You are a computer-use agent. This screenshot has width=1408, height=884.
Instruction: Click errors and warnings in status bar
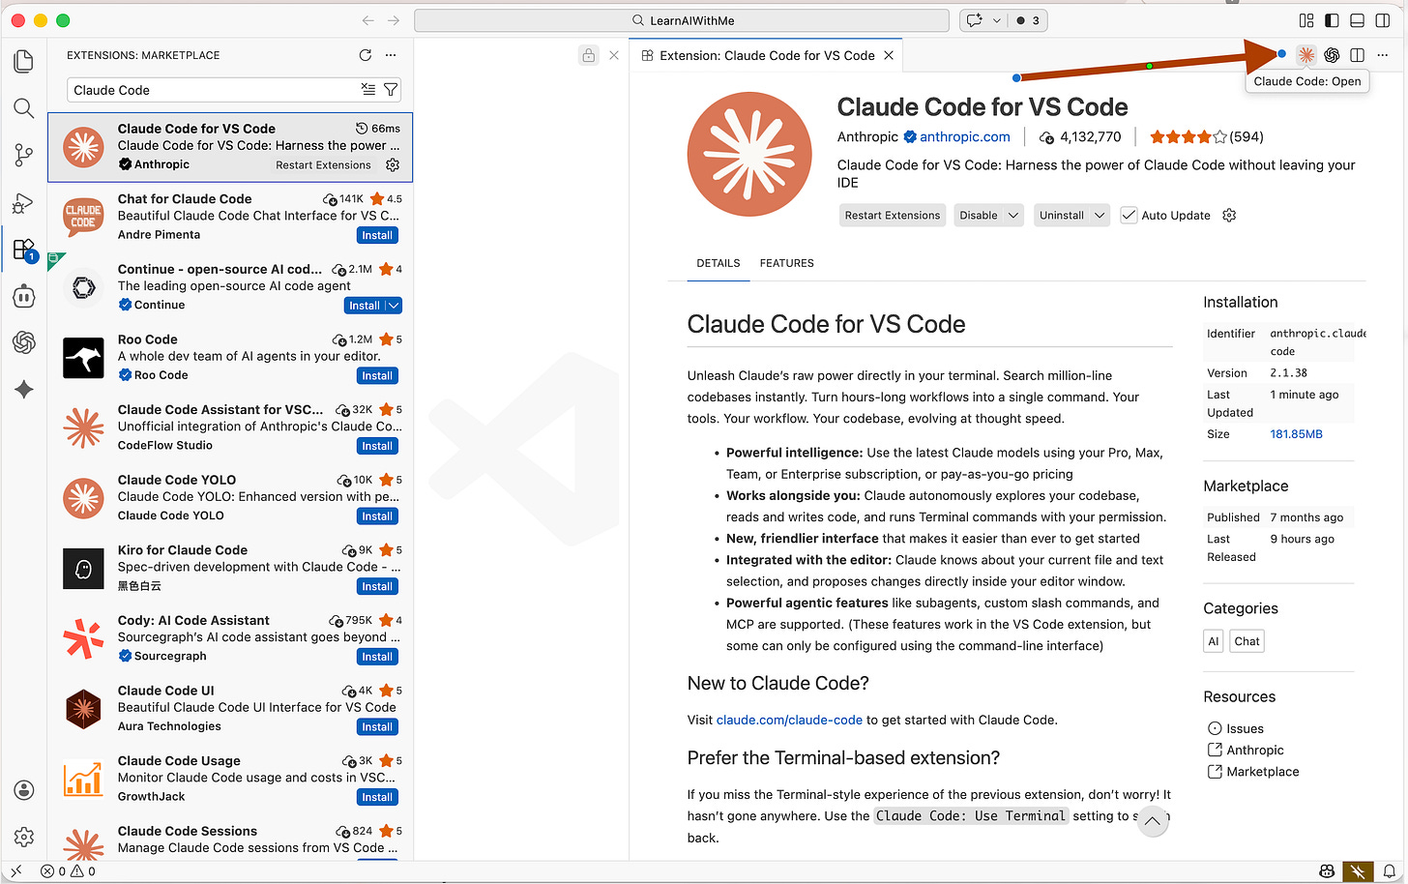[68, 871]
